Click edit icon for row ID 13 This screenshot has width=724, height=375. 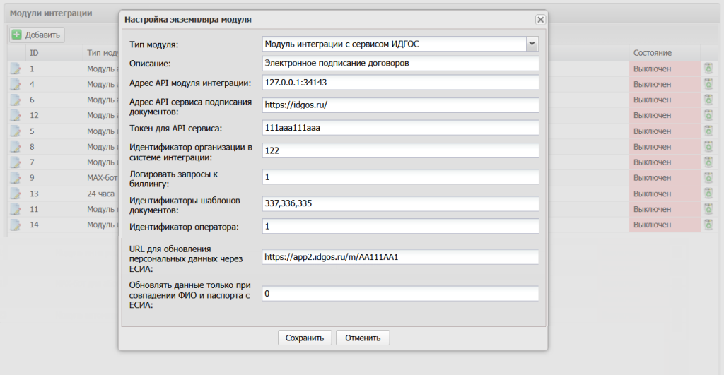(16, 194)
